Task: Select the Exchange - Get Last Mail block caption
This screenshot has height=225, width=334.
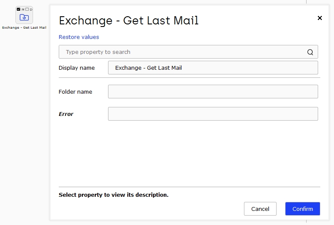Action: [24, 28]
